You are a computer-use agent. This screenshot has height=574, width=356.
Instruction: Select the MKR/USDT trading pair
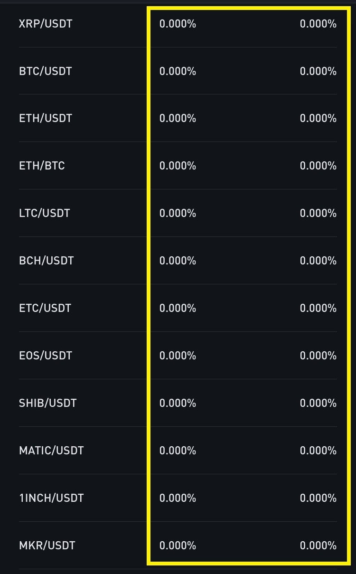tap(47, 546)
